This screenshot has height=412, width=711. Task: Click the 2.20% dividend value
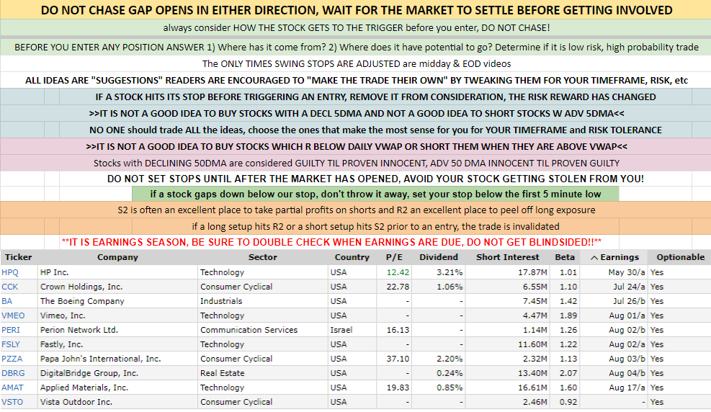(x=450, y=359)
